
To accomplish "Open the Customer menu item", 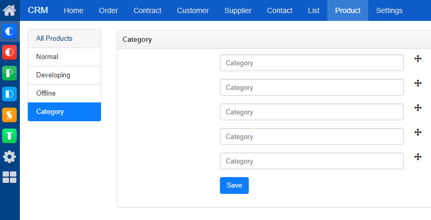I will click(193, 10).
